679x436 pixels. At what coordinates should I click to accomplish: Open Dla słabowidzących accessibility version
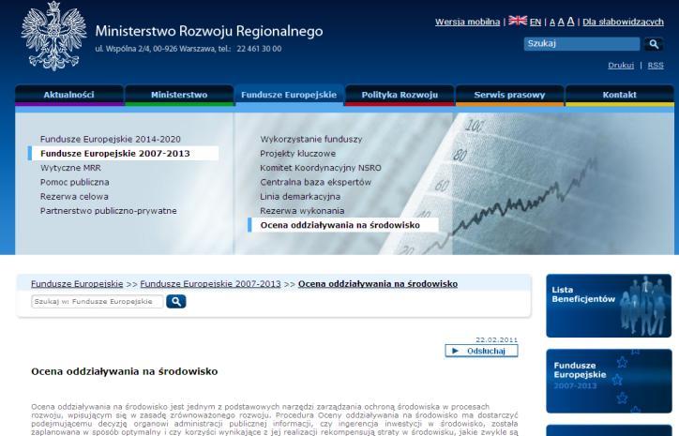click(x=623, y=22)
